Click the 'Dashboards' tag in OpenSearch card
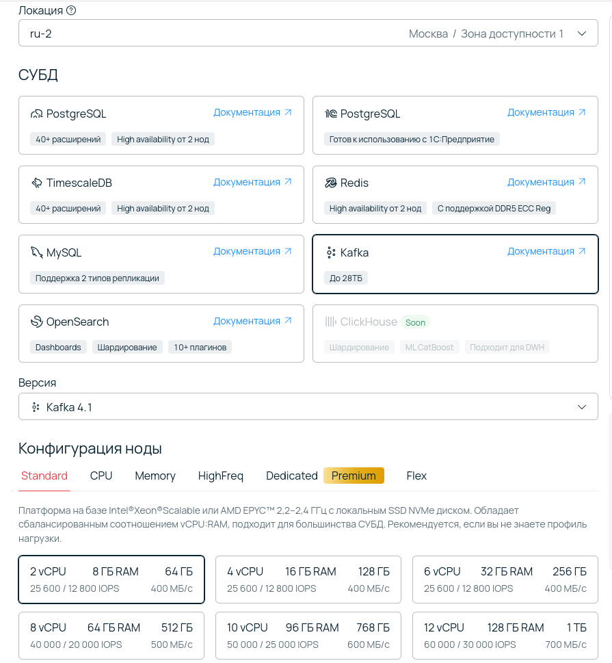This screenshot has height=663, width=612. pyautogui.click(x=58, y=347)
